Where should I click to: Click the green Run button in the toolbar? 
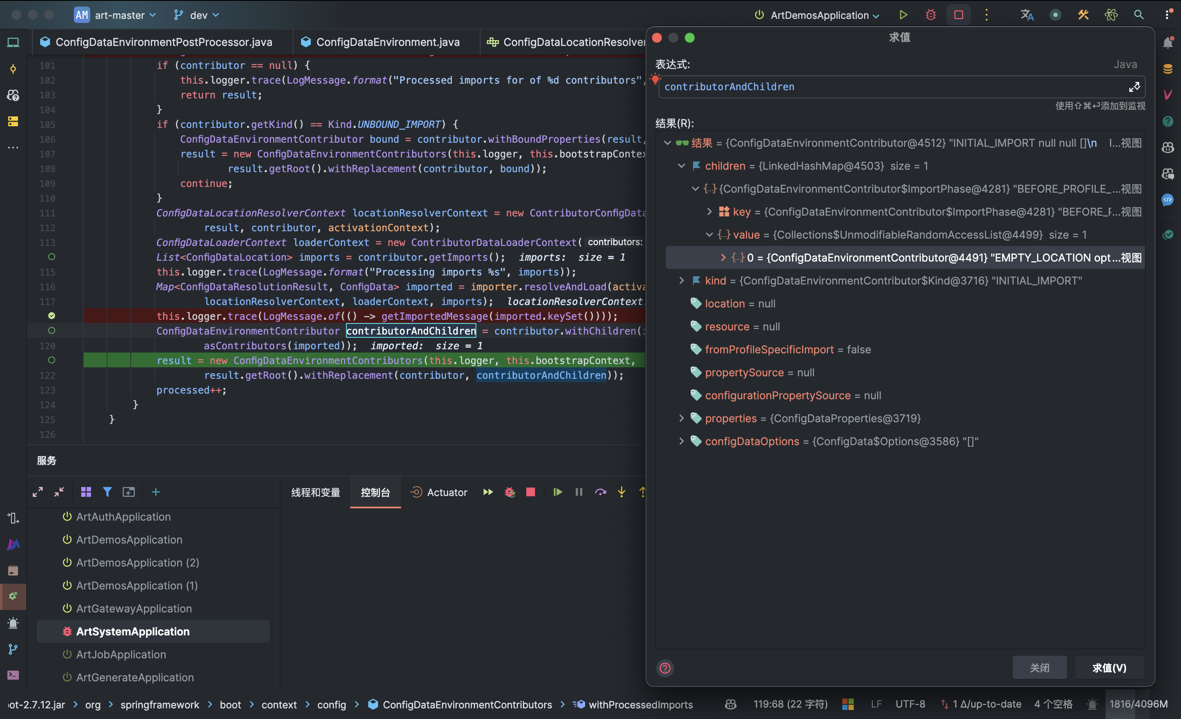903,15
